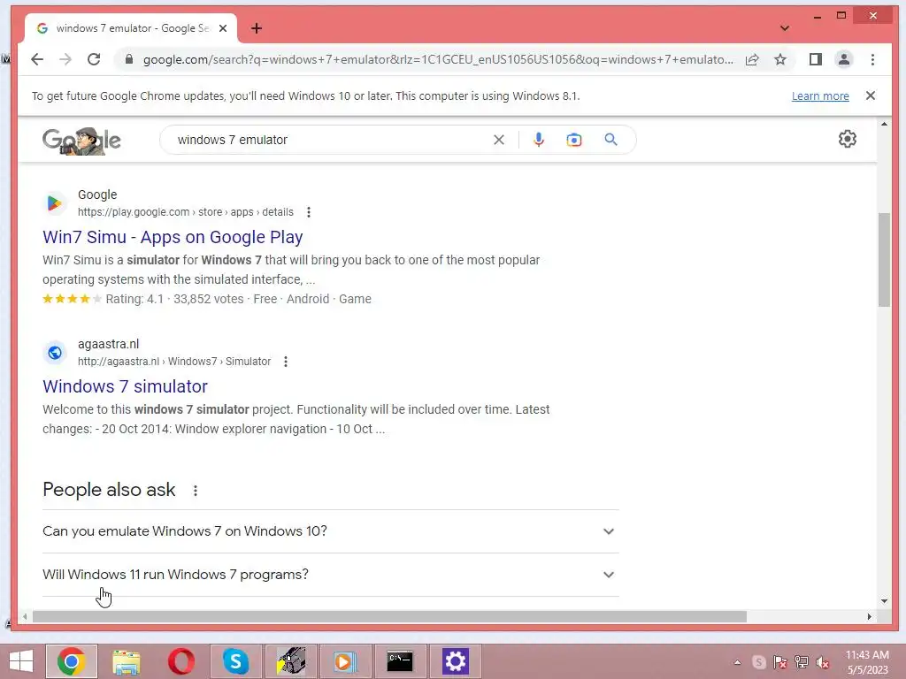Open media player taskbar icon
Image resolution: width=906 pixels, height=679 pixels.
pyautogui.click(x=345, y=661)
